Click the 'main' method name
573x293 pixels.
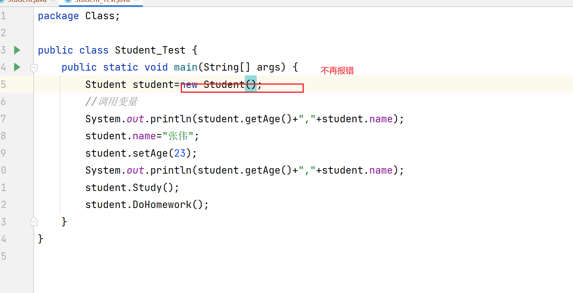186,67
